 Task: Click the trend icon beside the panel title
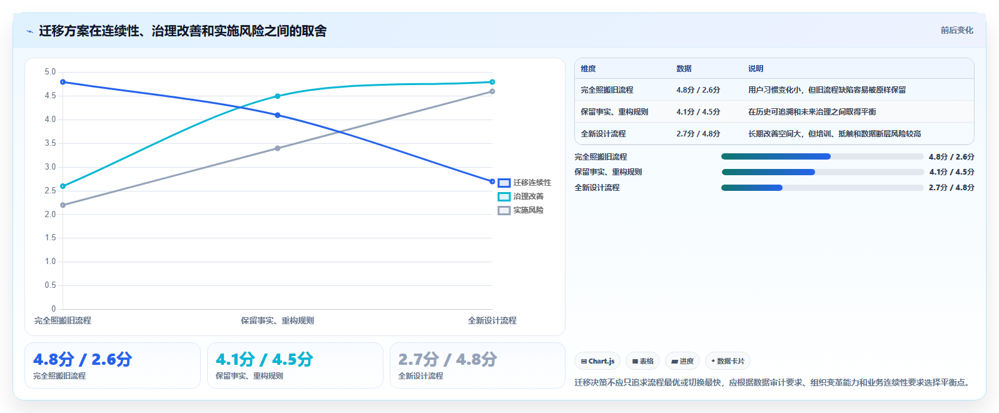click(x=29, y=31)
